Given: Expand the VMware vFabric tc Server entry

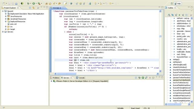Looking at the screenshot, I should click(52, 81).
